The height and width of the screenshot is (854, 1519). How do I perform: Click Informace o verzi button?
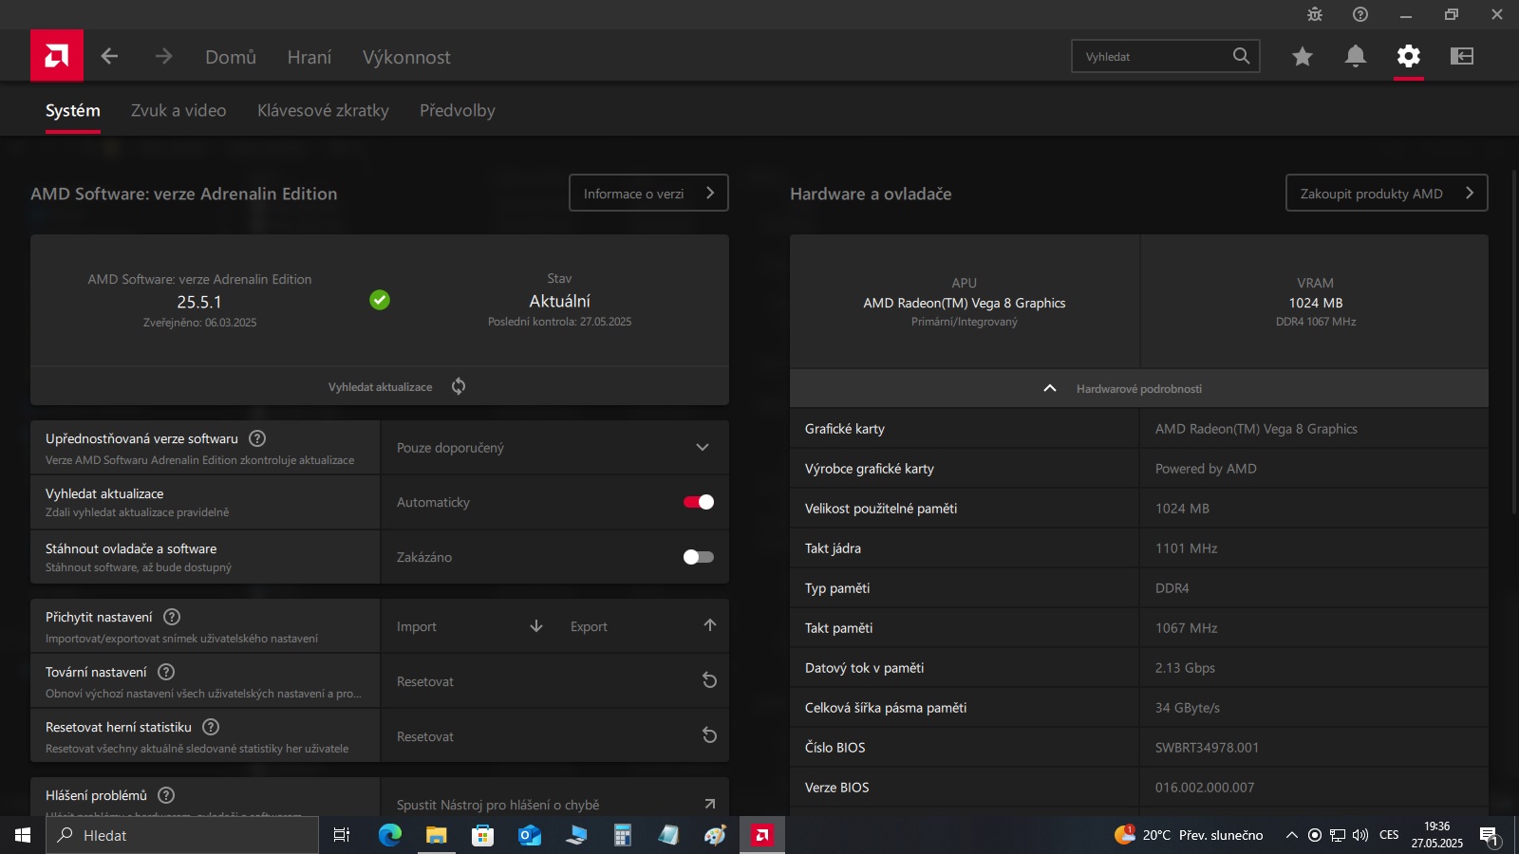648,193
